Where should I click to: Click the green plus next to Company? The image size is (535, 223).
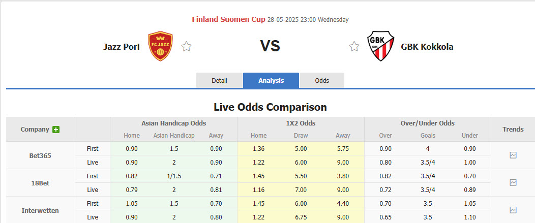click(x=56, y=130)
